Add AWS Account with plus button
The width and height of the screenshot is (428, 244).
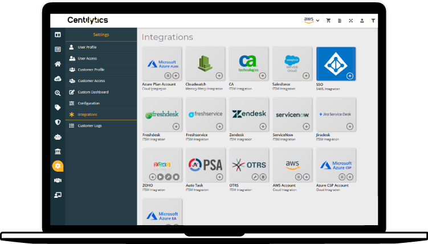pos(306,177)
